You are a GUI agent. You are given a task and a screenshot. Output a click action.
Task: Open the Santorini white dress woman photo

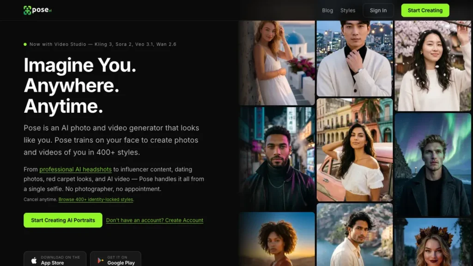click(x=277, y=63)
